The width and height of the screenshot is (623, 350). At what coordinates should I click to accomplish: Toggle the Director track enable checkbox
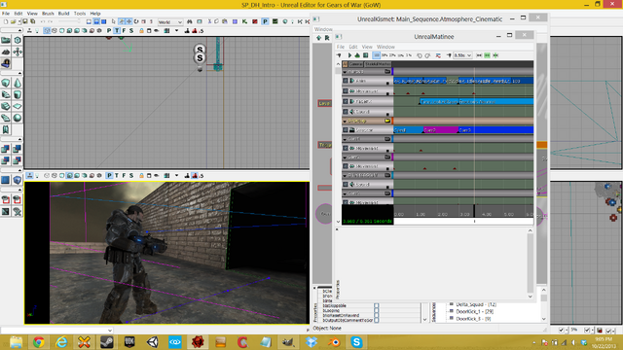click(346, 129)
